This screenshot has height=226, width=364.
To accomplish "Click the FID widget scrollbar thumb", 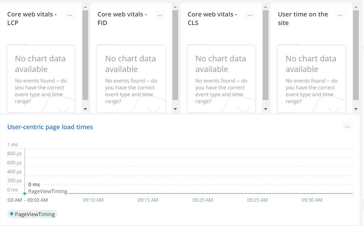I will pyautogui.click(x=175, y=56).
